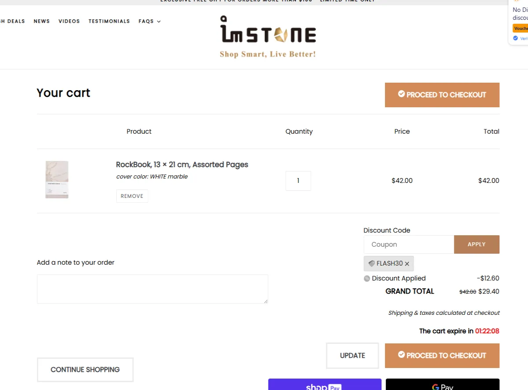Click the Discount Applied percent icon
Image resolution: width=528 pixels, height=390 pixels.
pyautogui.click(x=367, y=278)
